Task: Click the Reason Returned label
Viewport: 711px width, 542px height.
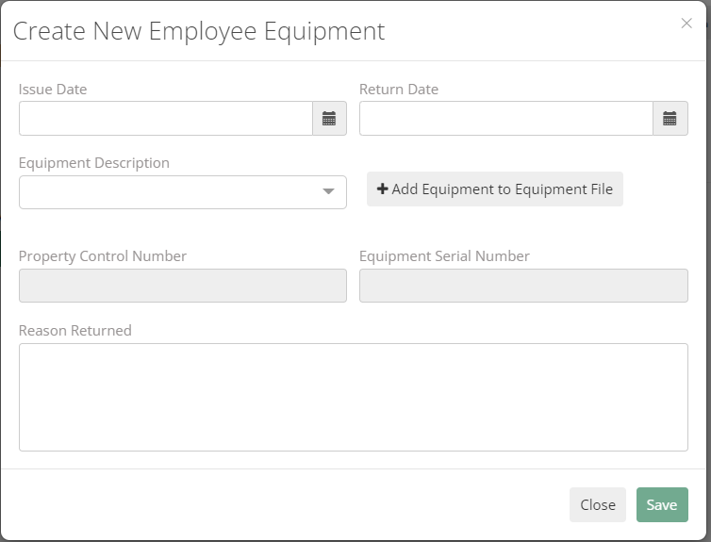Action: (x=74, y=330)
